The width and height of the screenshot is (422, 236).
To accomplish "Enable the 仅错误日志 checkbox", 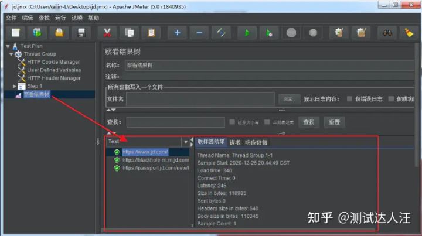I will tap(349, 99).
